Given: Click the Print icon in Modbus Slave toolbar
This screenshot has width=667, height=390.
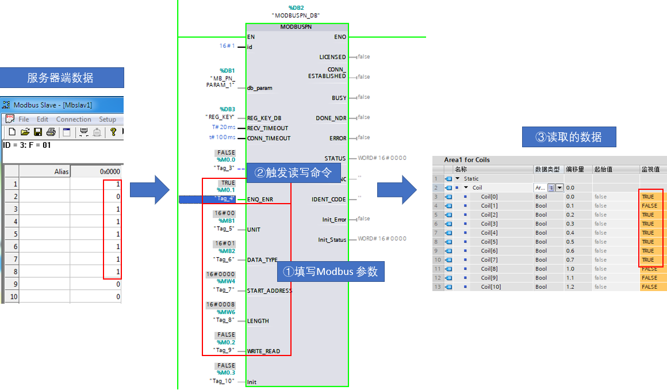Looking at the screenshot, I should click(x=51, y=132).
